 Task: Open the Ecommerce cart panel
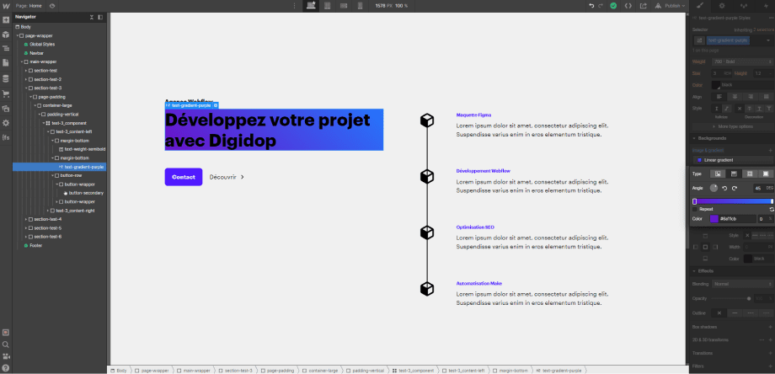[x=6, y=93]
